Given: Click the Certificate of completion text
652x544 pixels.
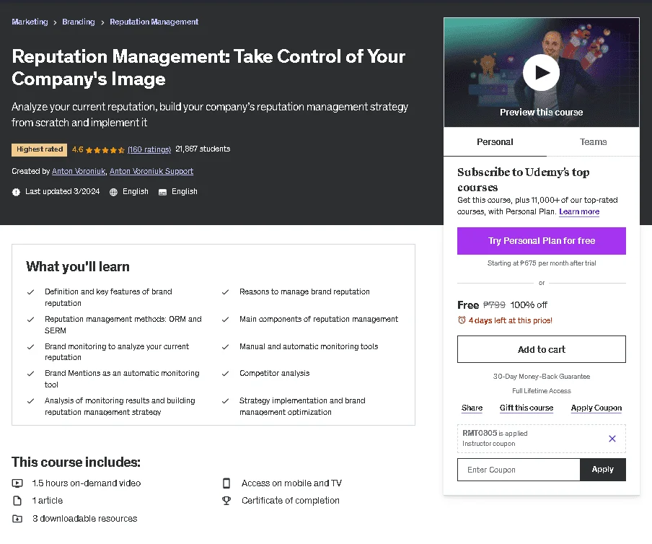Looking at the screenshot, I should pos(290,500).
